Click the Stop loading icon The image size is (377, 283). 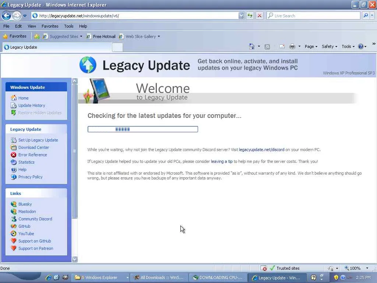point(260,16)
